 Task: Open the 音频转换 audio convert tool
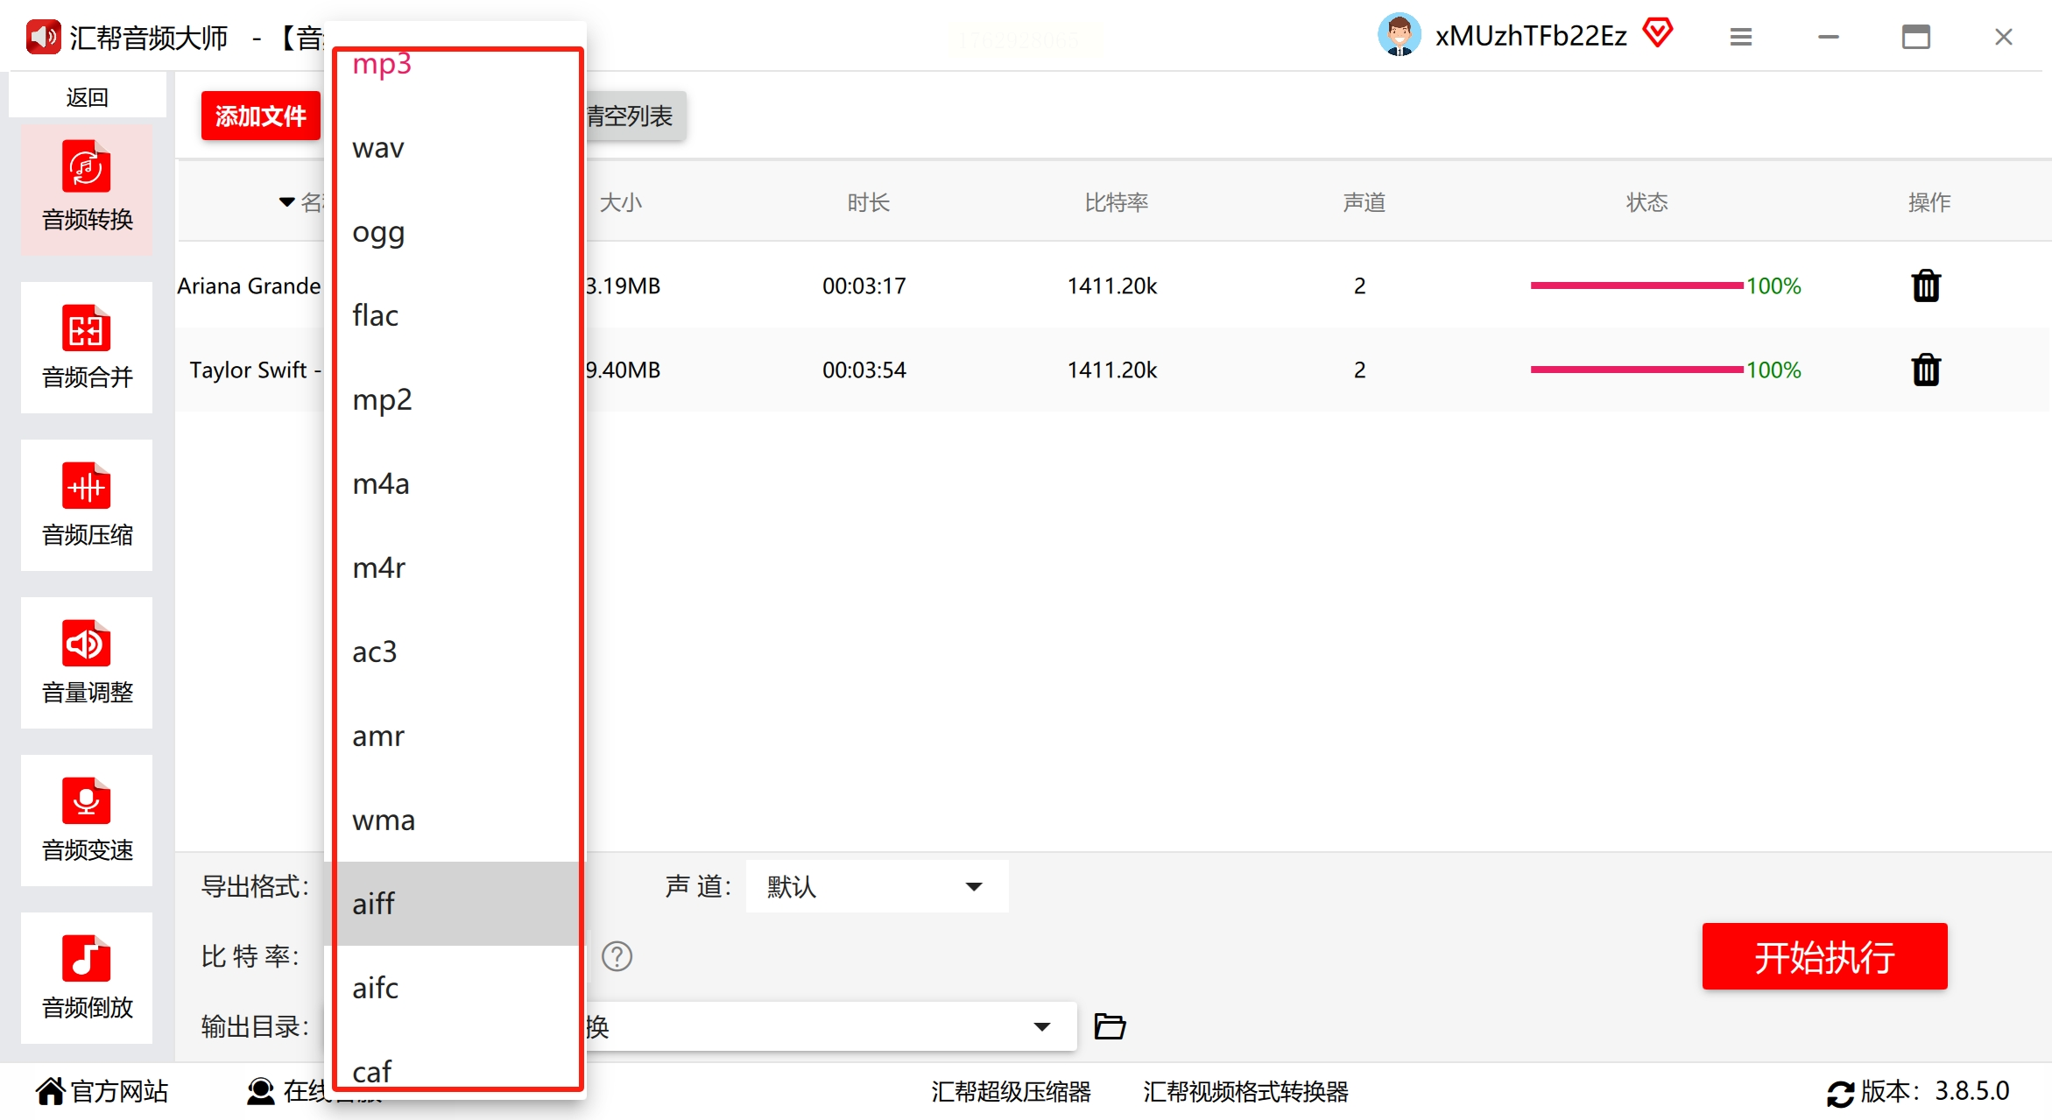coord(87,188)
